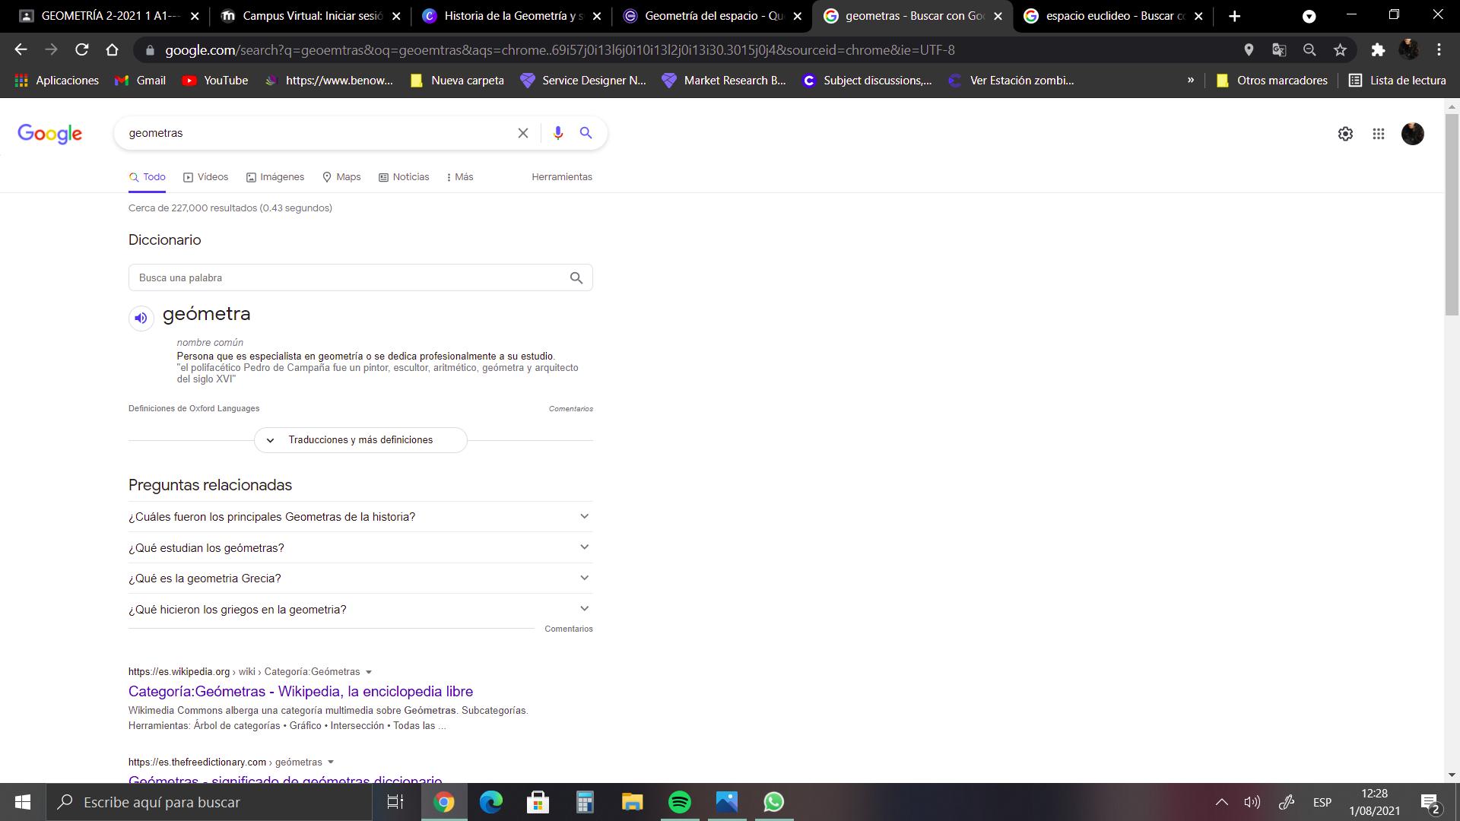Open Categoría:Geómetras Wikipedia result link
The height and width of the screenshot is (821, 1460).
click(x=300, y=691)
